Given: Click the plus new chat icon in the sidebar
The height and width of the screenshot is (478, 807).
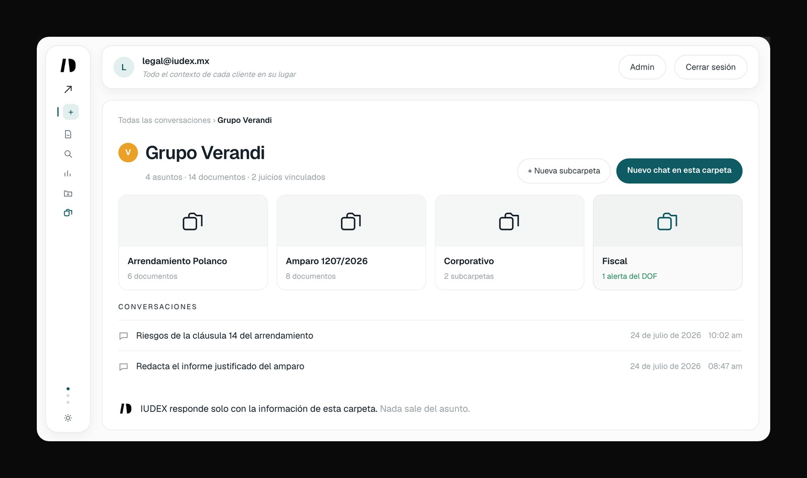Looking at the screenshot, I should coord(71,112).
